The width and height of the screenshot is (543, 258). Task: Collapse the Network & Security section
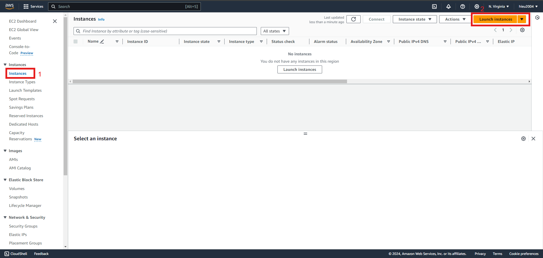[5, 217]
